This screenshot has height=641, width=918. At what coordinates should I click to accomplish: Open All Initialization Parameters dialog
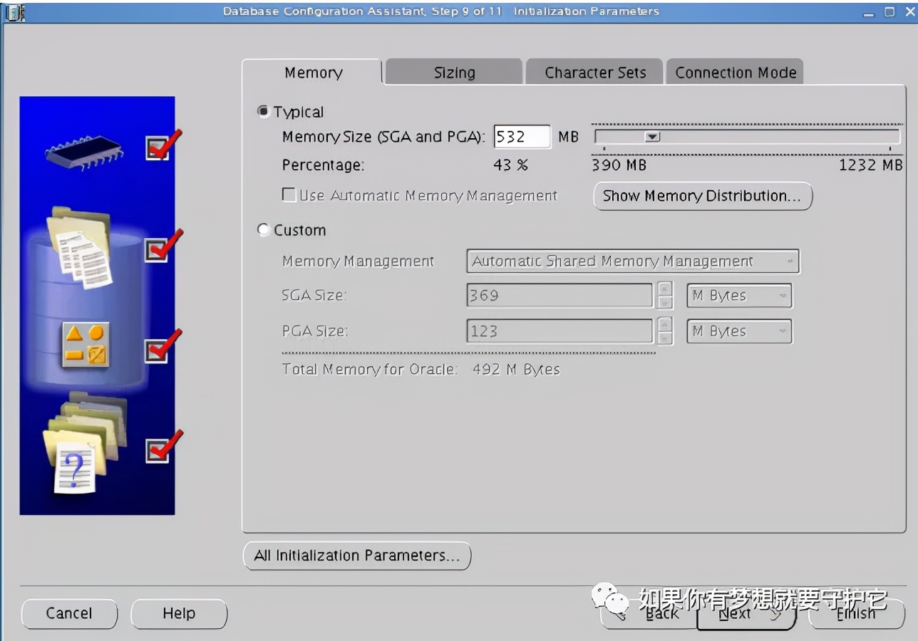[357, 556]
